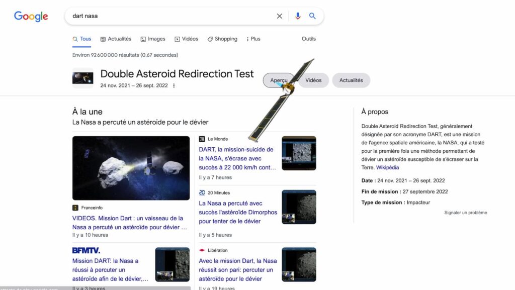Image resolution: width=515 pixels, height=290 pixels.
Task: Open the Le Monde article thumbnail
Action: click(x=299, y=153)
